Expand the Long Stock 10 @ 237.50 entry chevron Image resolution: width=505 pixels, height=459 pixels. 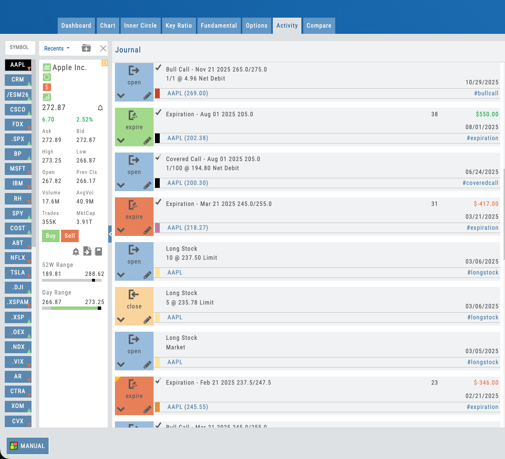121,275
